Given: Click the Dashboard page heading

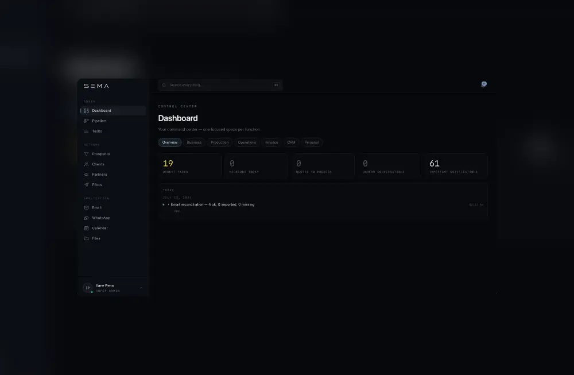Looking at the screenshot, I should (x=178, y=118).
